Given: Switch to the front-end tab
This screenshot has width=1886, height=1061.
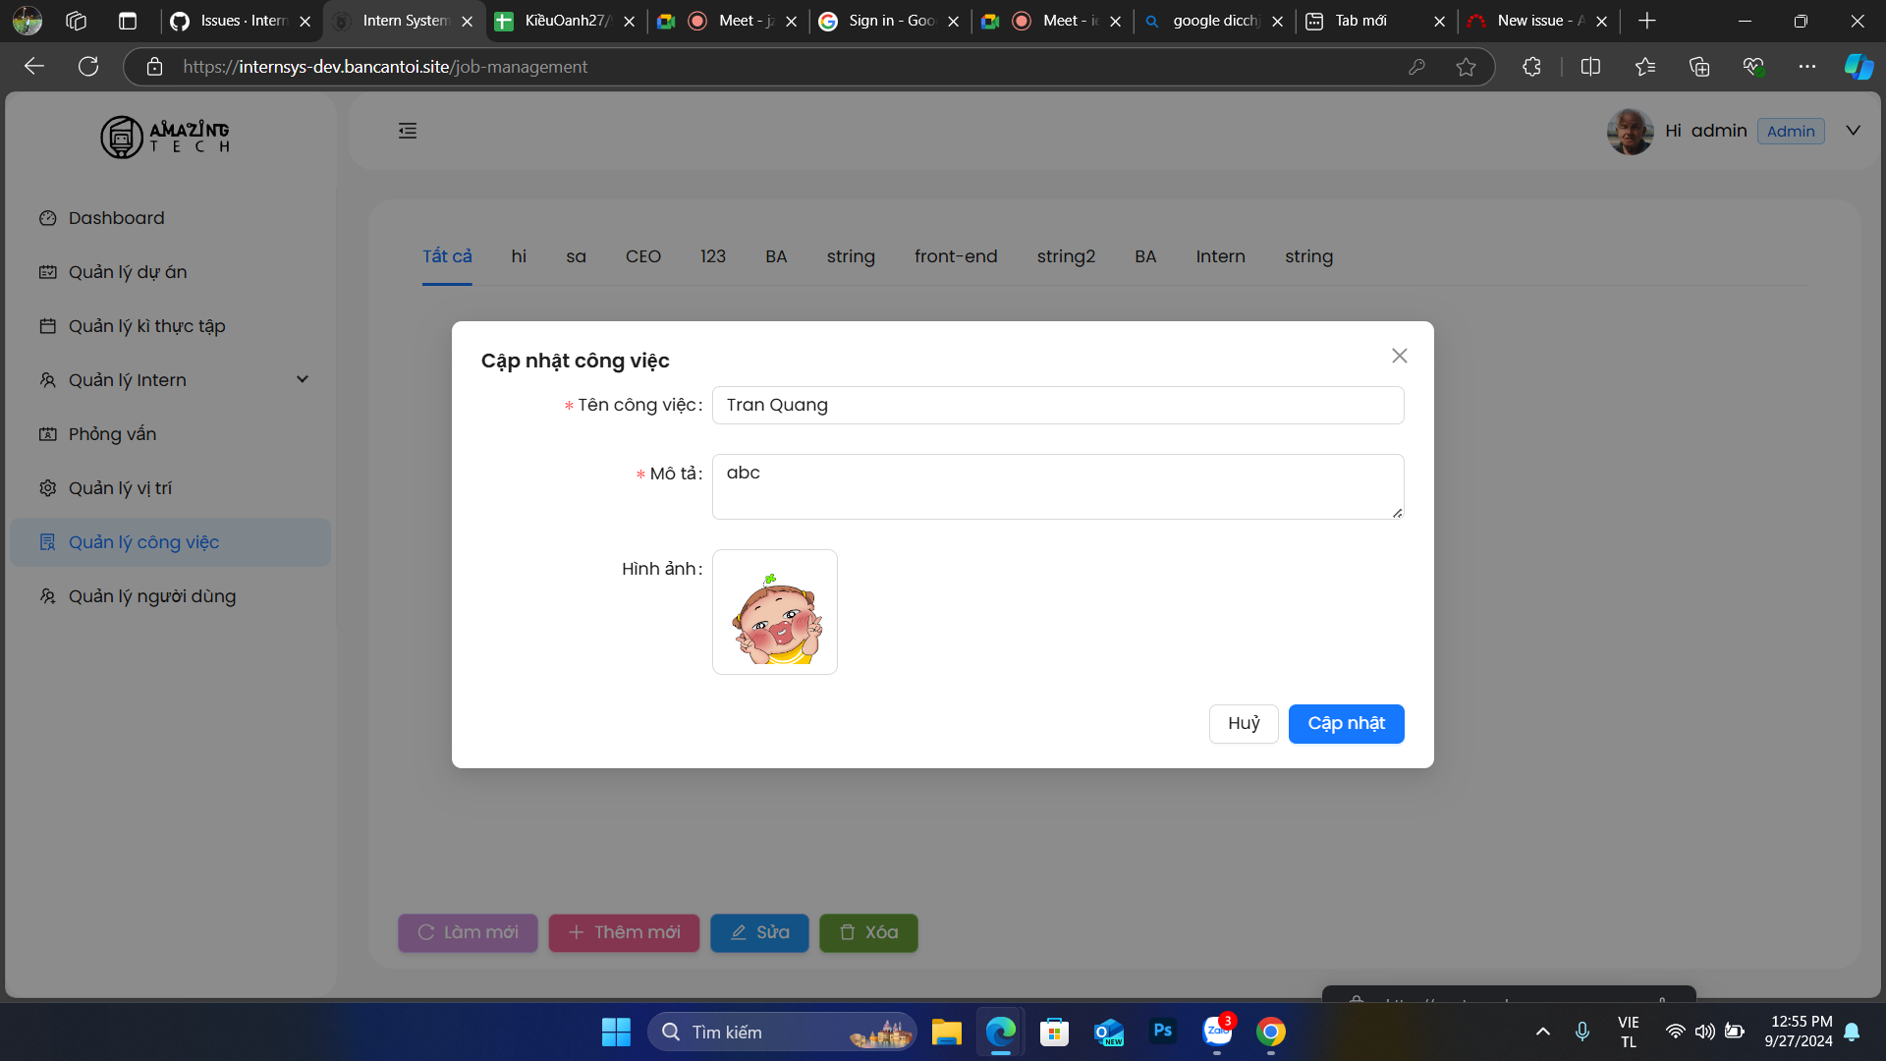Looking at the screenshot, I should (955, 256).
